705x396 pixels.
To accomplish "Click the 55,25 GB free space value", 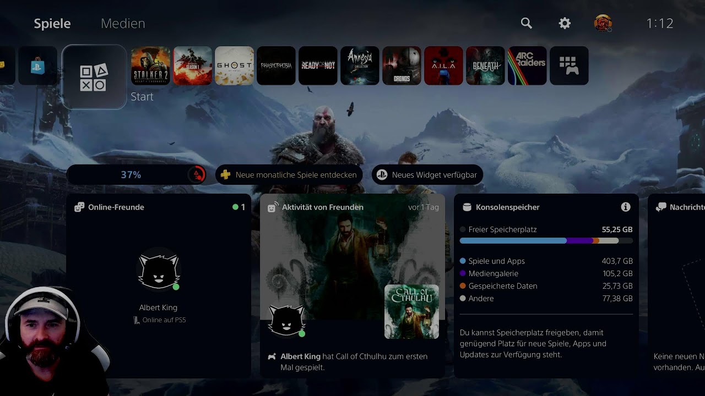I will [x=617, y=229].
